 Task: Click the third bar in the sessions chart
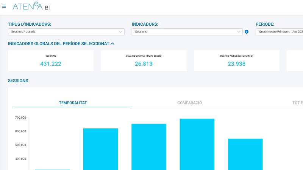pos(149,147)
